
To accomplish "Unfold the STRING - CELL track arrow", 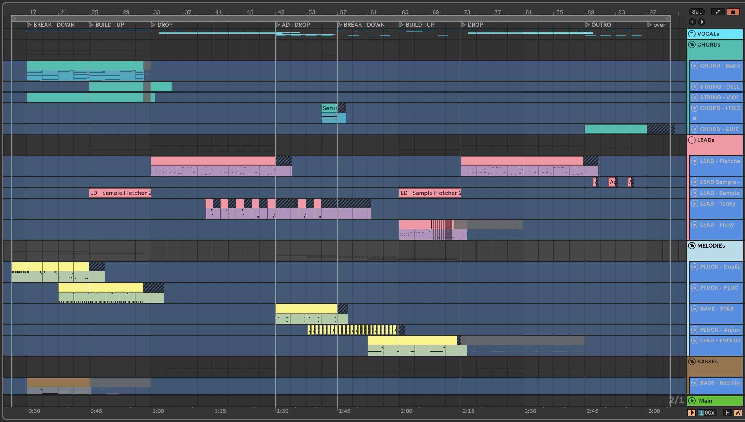I will coord(694,87).
